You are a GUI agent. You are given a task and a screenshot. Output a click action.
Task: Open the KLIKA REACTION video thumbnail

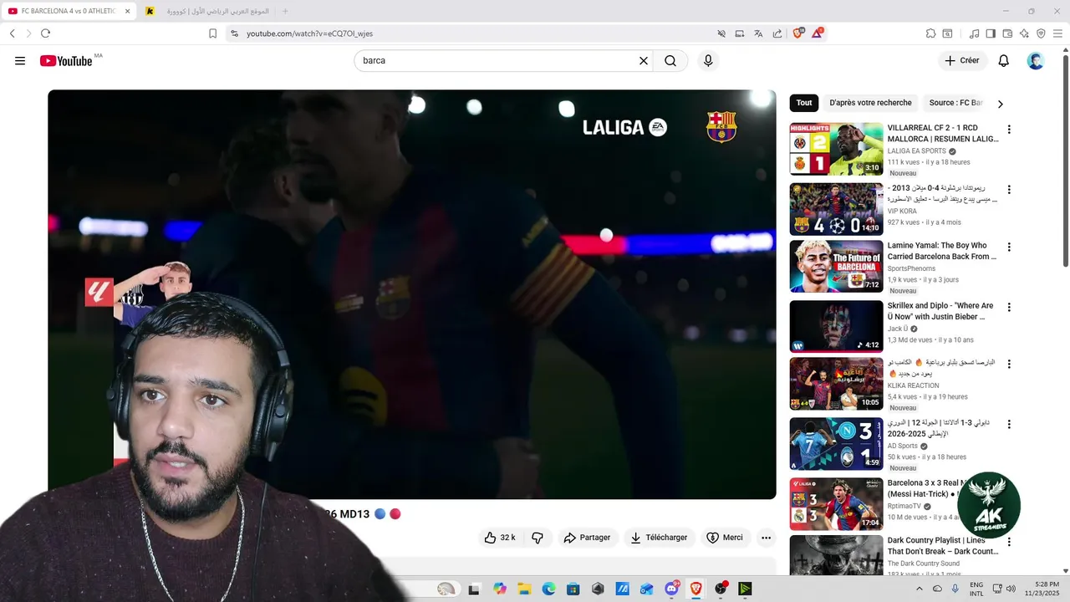836,384
